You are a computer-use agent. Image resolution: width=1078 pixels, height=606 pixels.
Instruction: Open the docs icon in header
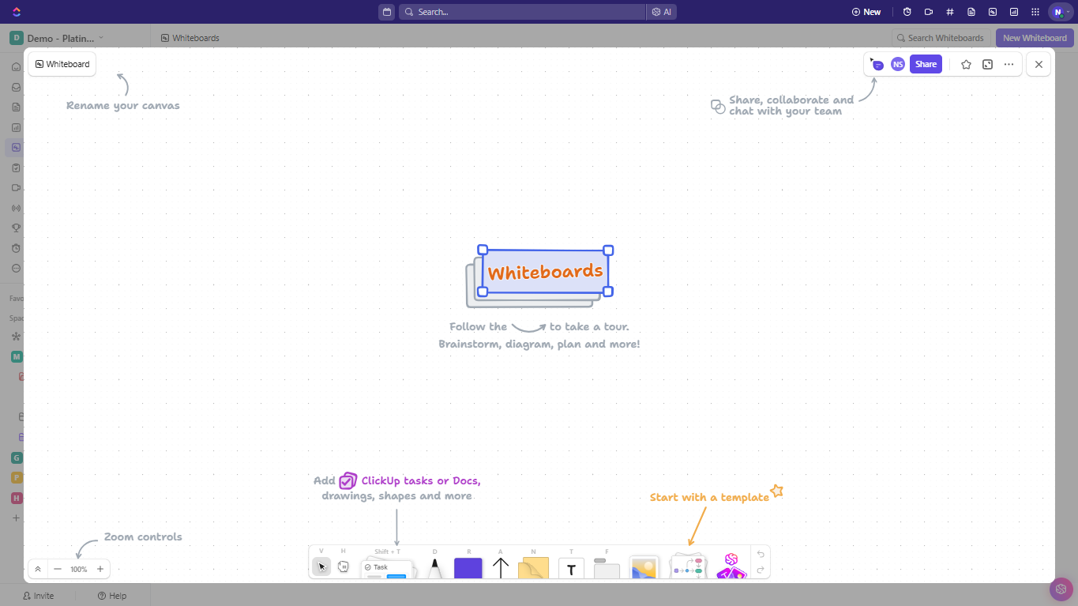pos(971,12)
